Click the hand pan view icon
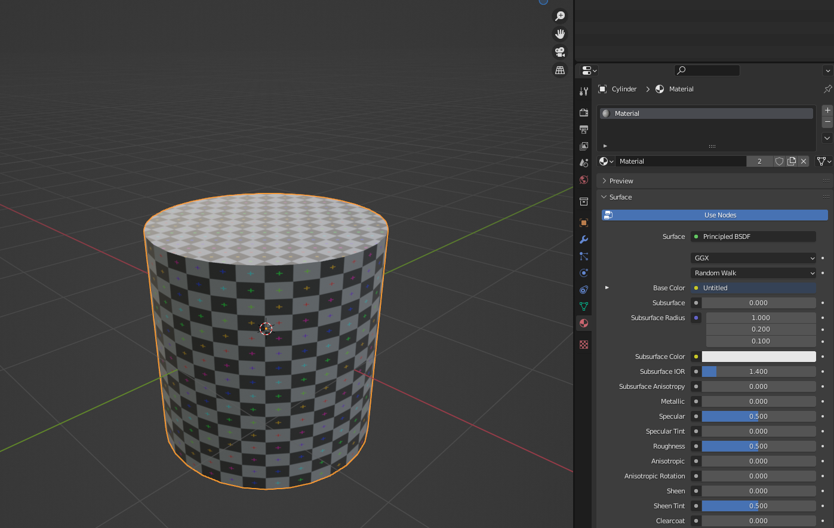This screenshot has height=528, width=834. (560, 34)
